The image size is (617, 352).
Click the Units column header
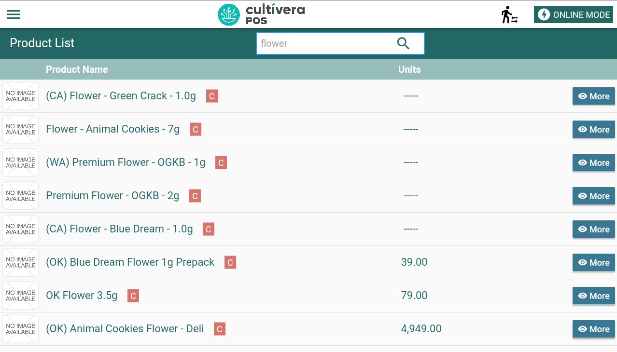(x=409, y=69)
